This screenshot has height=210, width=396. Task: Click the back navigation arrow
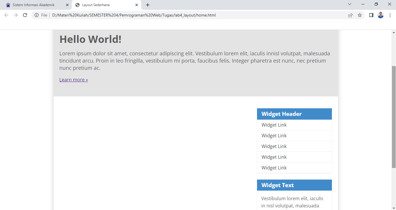coord(6,15)
